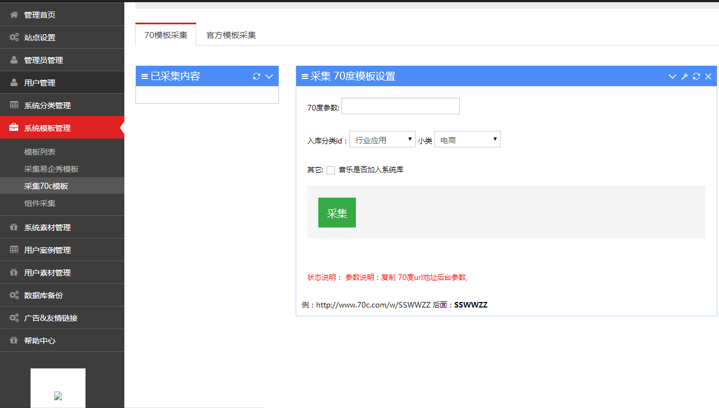Click the wrench icon on 采集70度模板设置 header

click(x=685, y=76)
